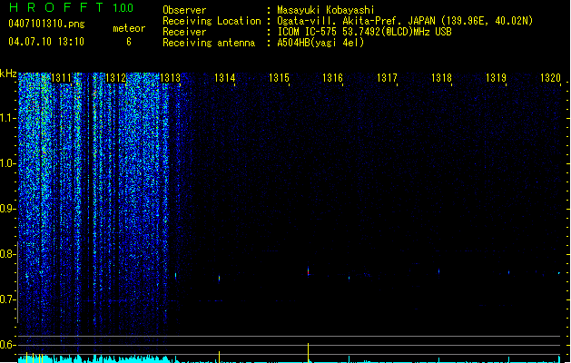The width and height of the screenshot is (571, 363).
Task: Click the date stamp 04.07.10 13:10
Action: (x=46, y=42)
